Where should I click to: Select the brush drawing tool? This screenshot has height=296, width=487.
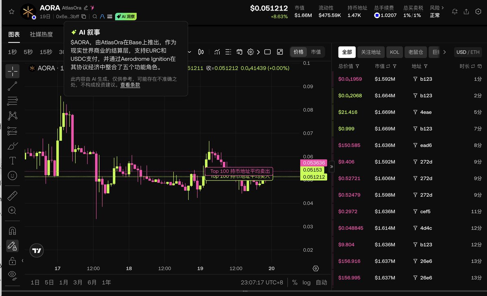[12, 146]
